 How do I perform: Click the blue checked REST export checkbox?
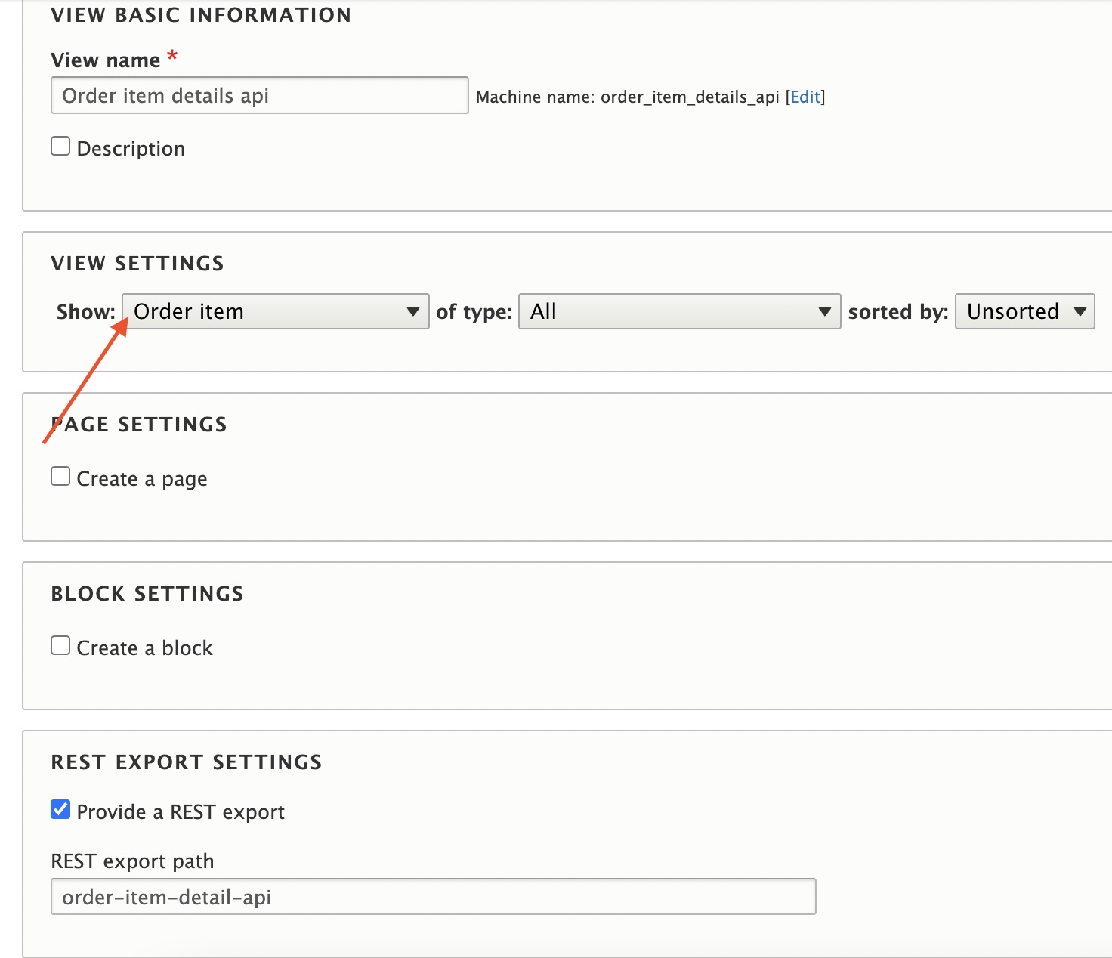pyautogui.click(x=60, y=808)
